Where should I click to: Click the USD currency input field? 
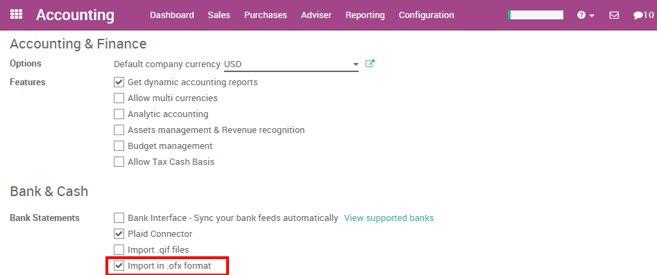[291, 64]
